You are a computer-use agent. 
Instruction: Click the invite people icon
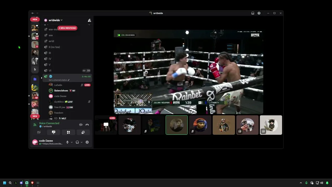[89, 20]
